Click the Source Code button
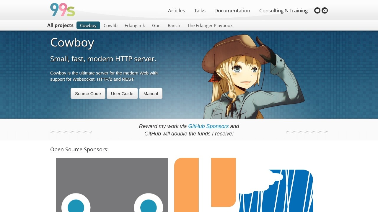 [88, 93]
